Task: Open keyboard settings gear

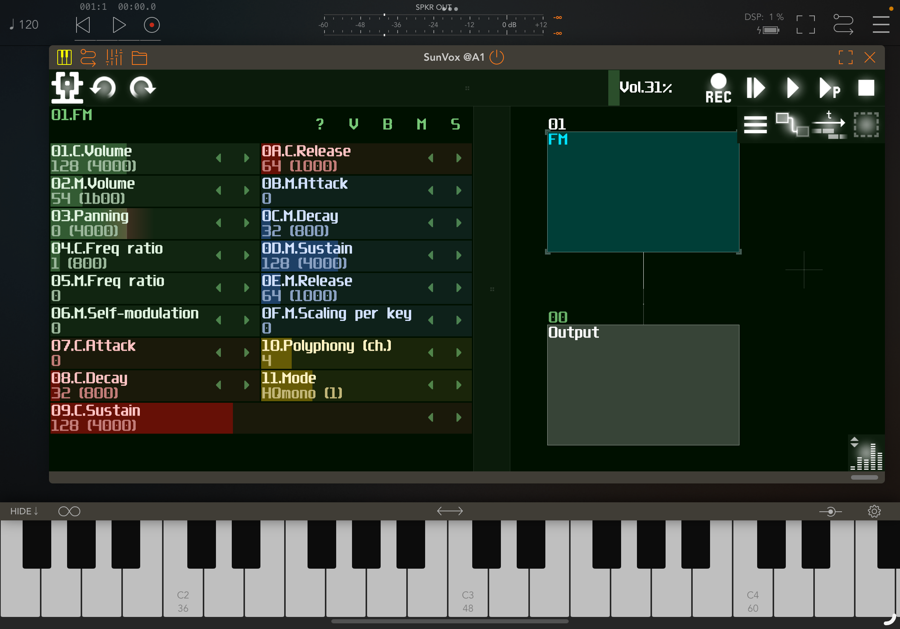Action: point(874,511)
